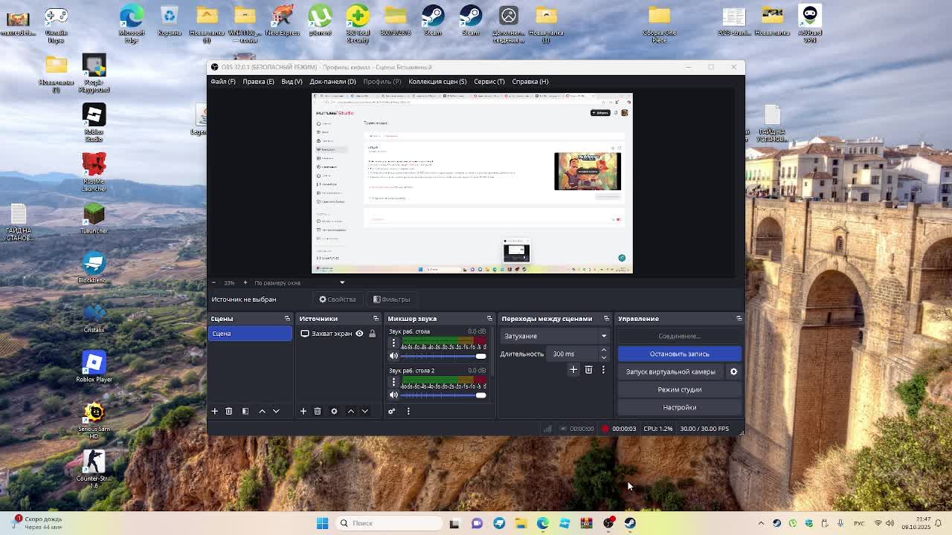The image size is (952, 535).
Task: Move the scene up with the arrow icon
Action: (x=262, y=411)
